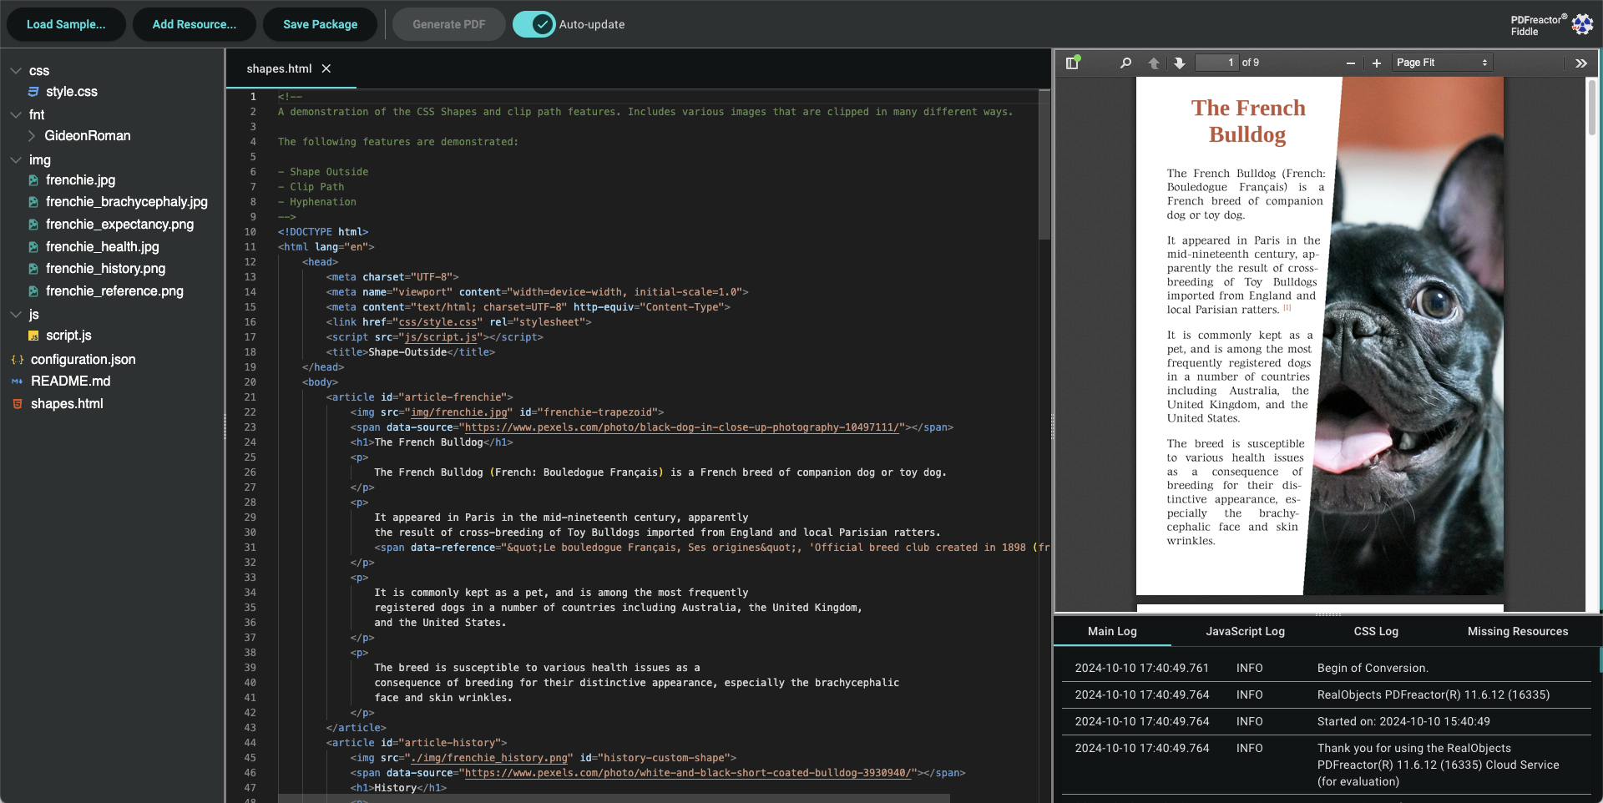Image resolution: width=1603 pixels, height=803 pixels.
Task: Click the PDFreactor logo icon
Action: [1584, 24]
